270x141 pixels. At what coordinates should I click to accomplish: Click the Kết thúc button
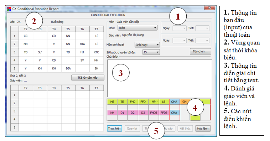click(x=185, y=129)
